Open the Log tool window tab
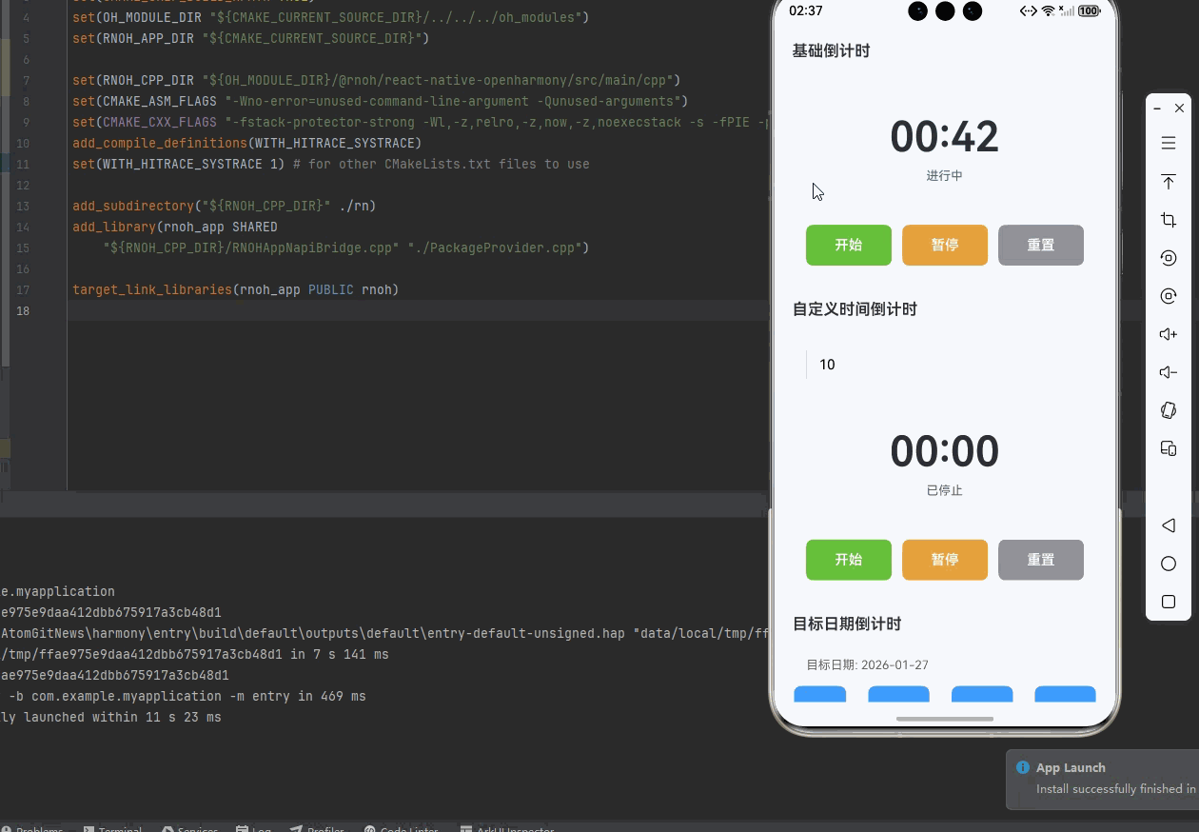The width and height of the screenshot is (1199, 832). tap(254, 828)
